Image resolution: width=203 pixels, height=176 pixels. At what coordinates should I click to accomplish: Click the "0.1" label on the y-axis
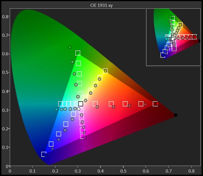click(x=5, y=147)
